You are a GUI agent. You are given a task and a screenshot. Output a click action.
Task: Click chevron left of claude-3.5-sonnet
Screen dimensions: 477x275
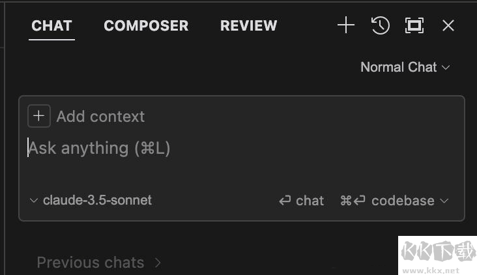point(35,201)
